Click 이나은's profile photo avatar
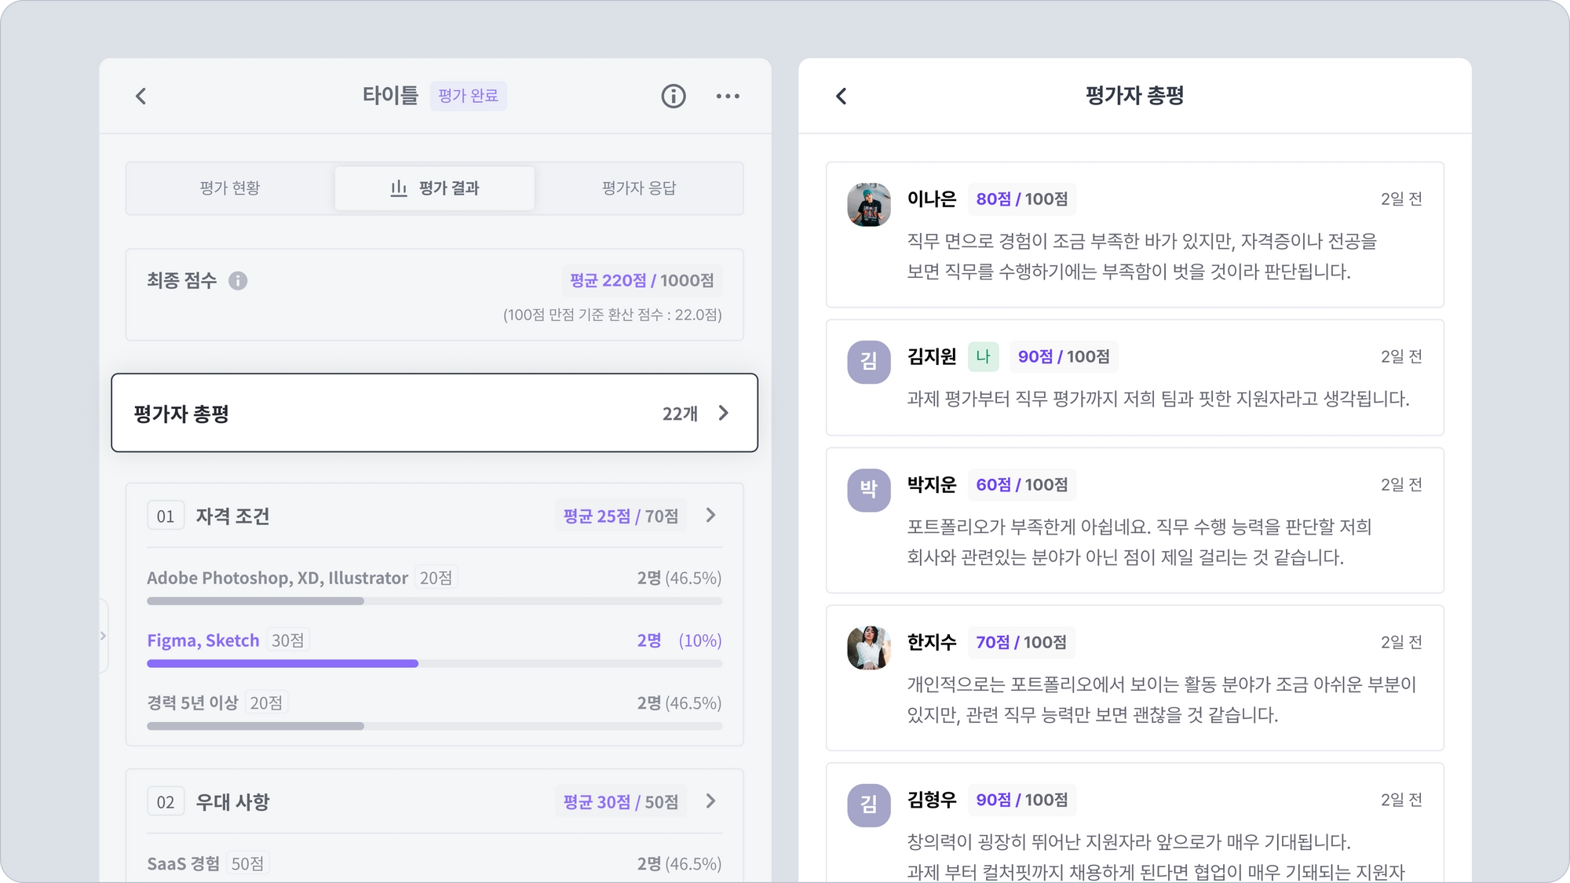Screen dimensions: 1570x883 point(868,204)
